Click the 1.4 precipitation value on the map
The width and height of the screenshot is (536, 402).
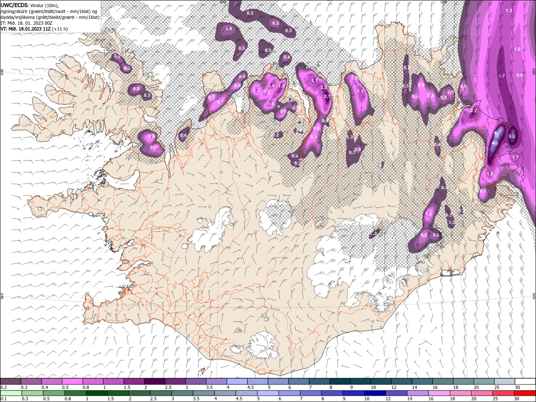pos(271,103)
